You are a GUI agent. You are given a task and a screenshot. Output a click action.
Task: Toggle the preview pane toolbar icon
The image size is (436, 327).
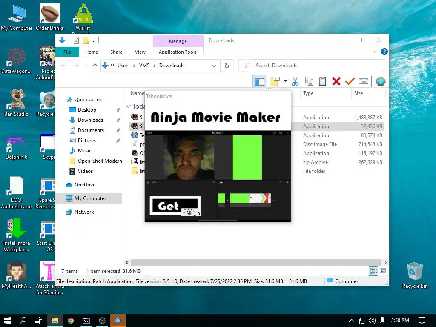click(x=259, y=81)
